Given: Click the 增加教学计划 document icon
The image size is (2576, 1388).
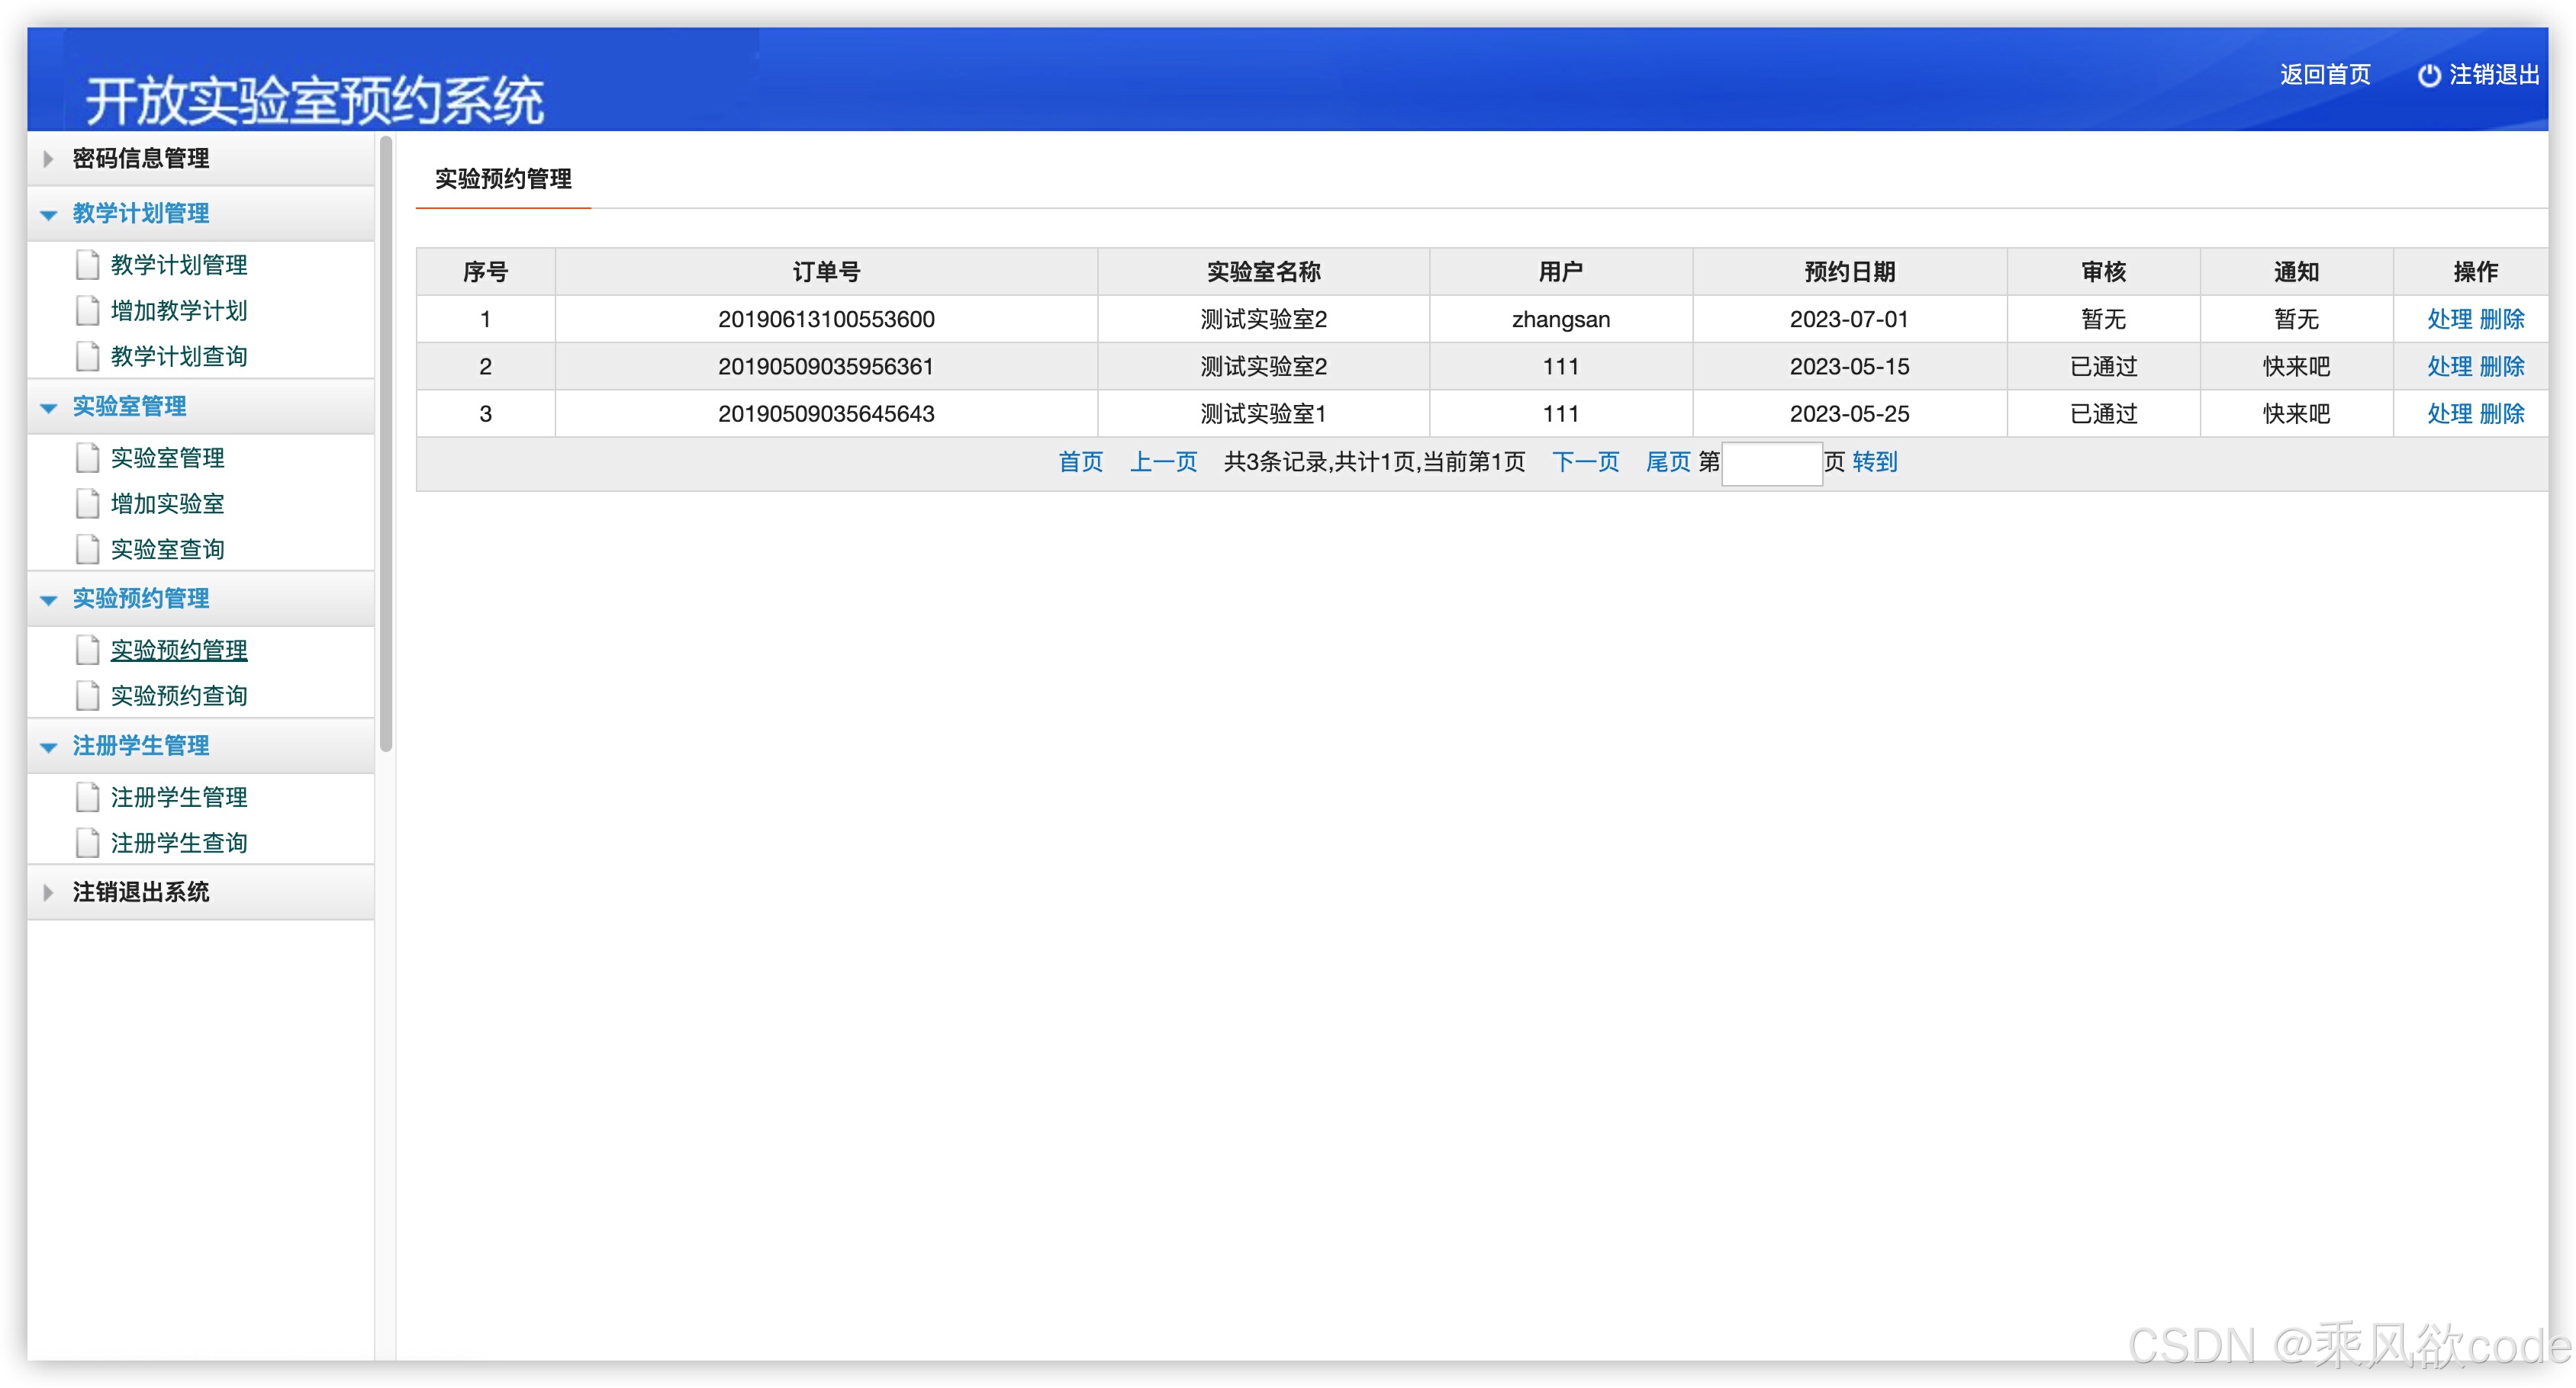Looking at the screenshot, I should coord(87,311).
